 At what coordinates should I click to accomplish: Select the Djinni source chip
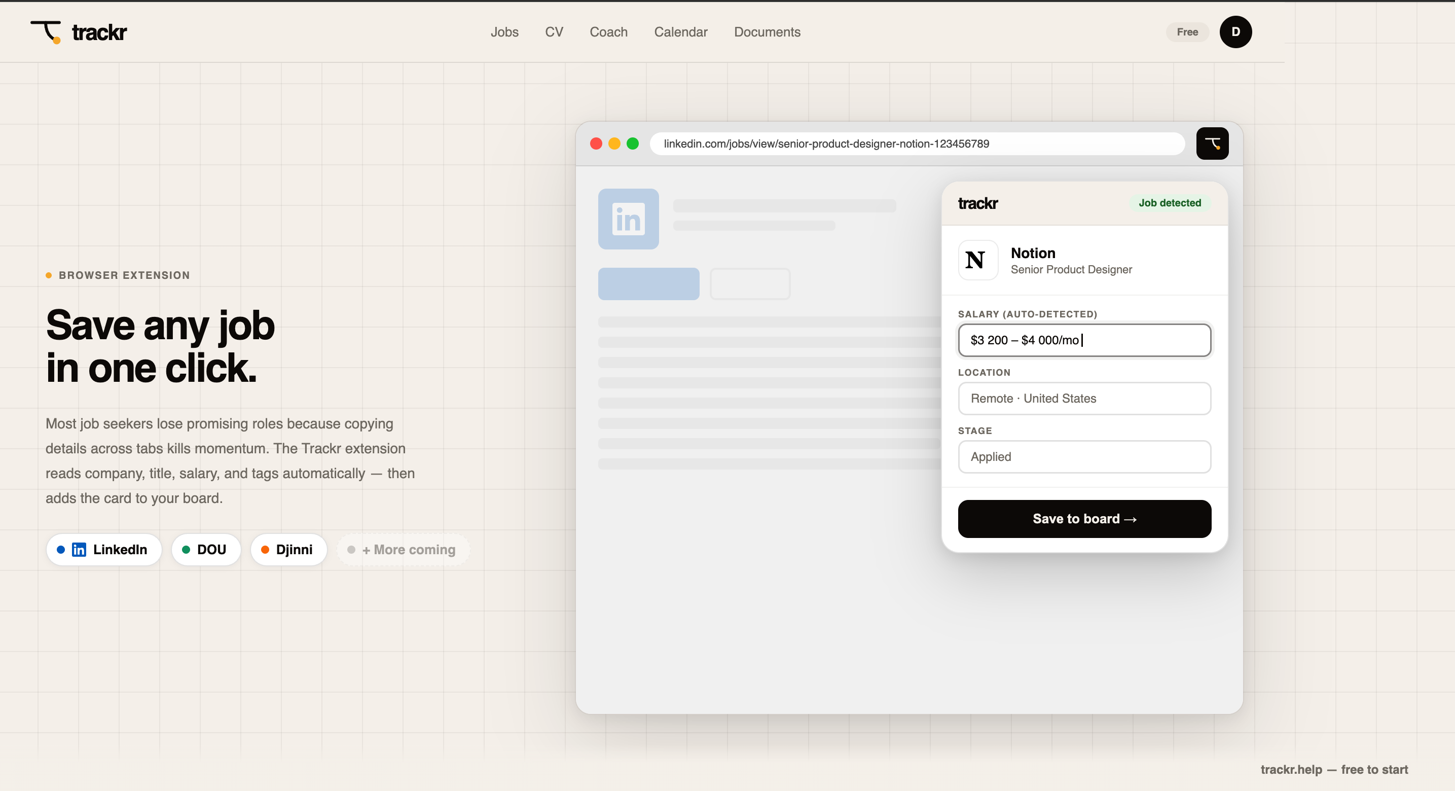tap(288, 550)
